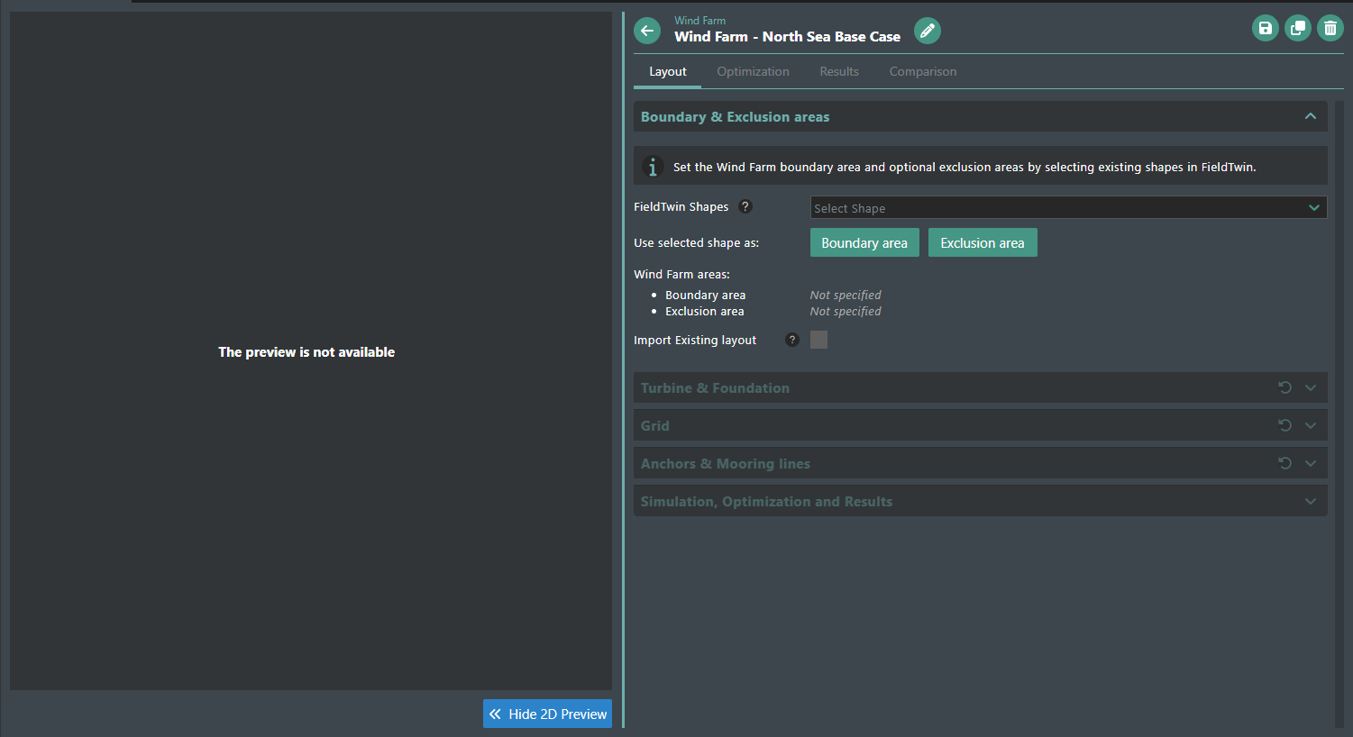Expand Simulation, Optimization and Results section

tap(1310, 501)
